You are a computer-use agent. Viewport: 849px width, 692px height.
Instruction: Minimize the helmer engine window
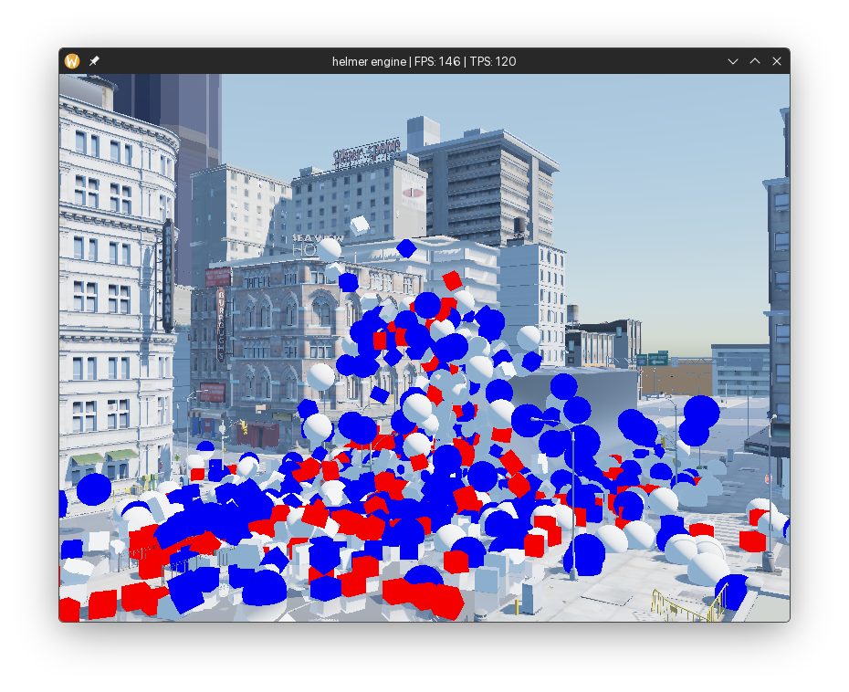point(733,61)
